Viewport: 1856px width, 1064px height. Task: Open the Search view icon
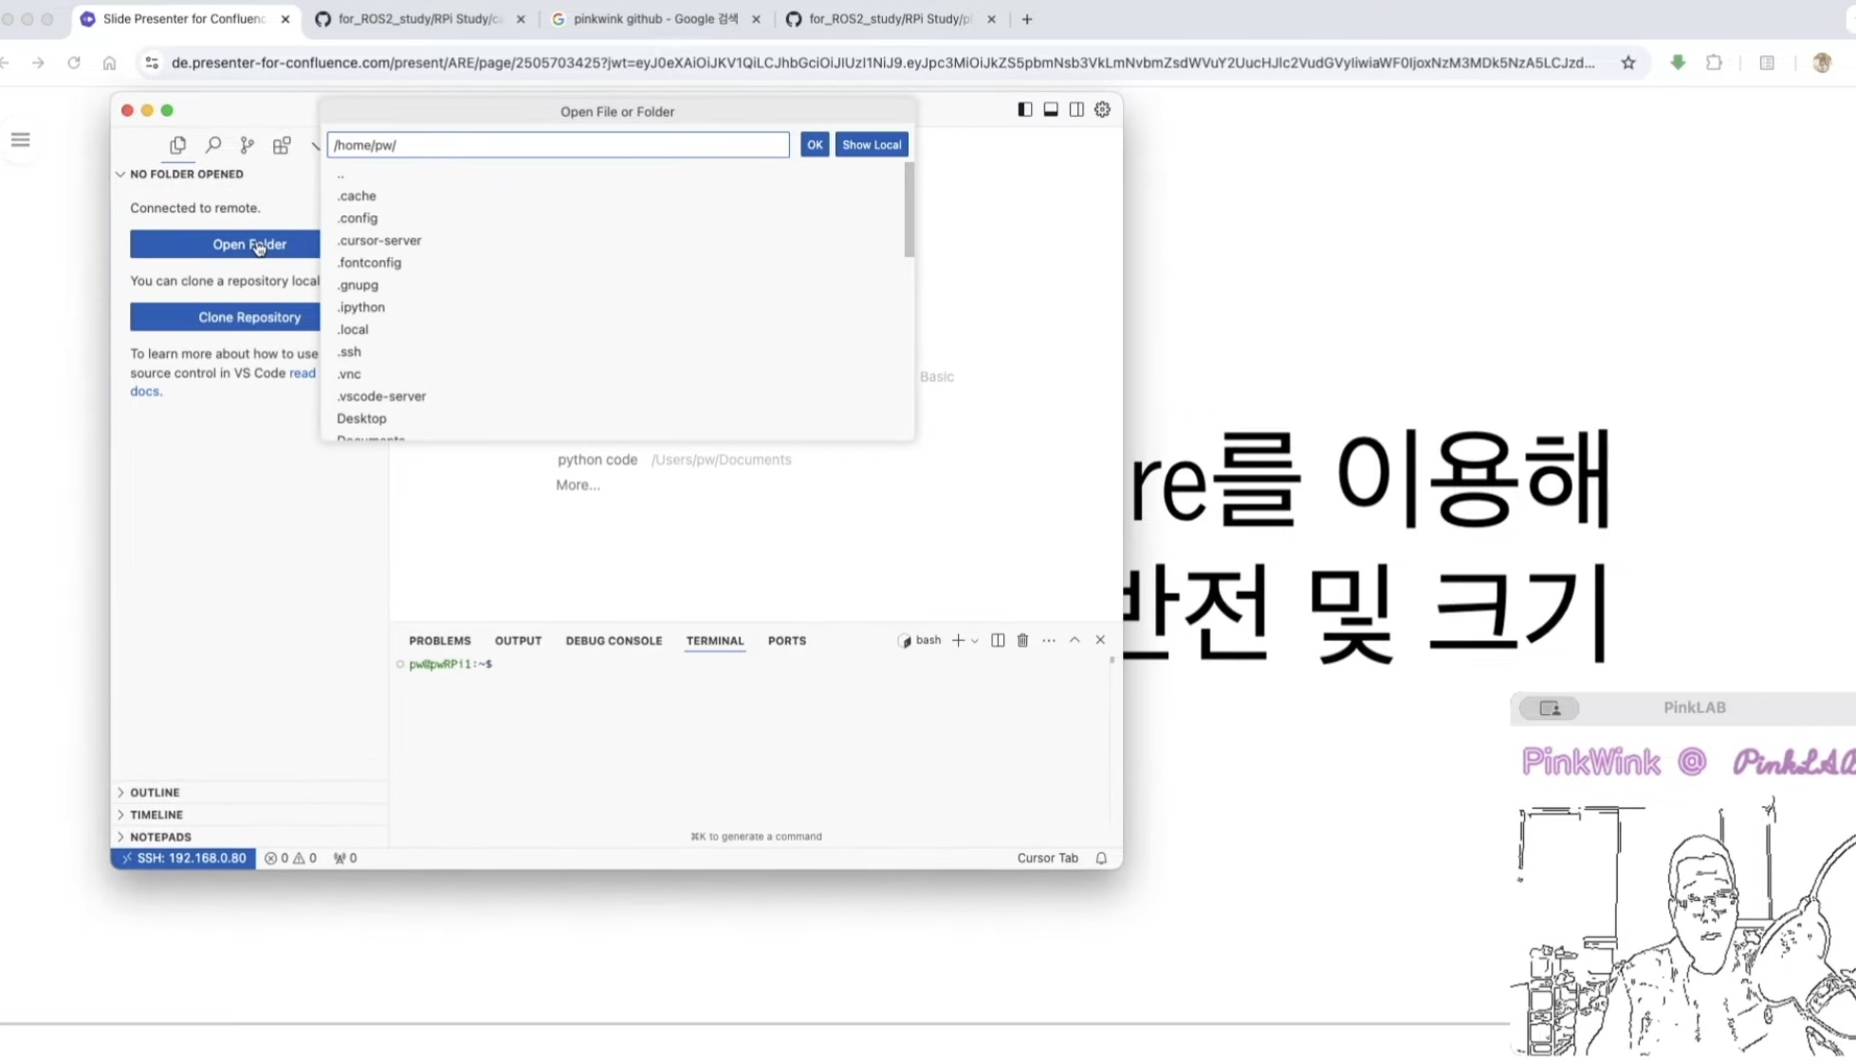213,145
